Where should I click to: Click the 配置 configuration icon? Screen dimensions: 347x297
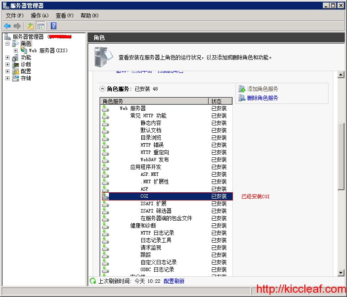coord(15,71)
